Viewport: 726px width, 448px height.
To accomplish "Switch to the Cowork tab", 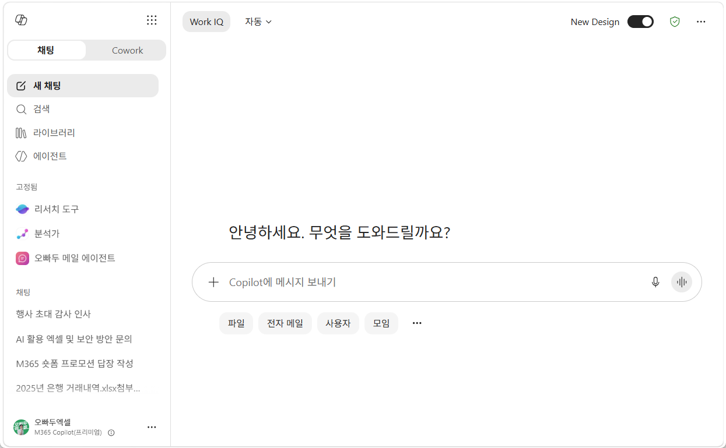I will 127,50.
